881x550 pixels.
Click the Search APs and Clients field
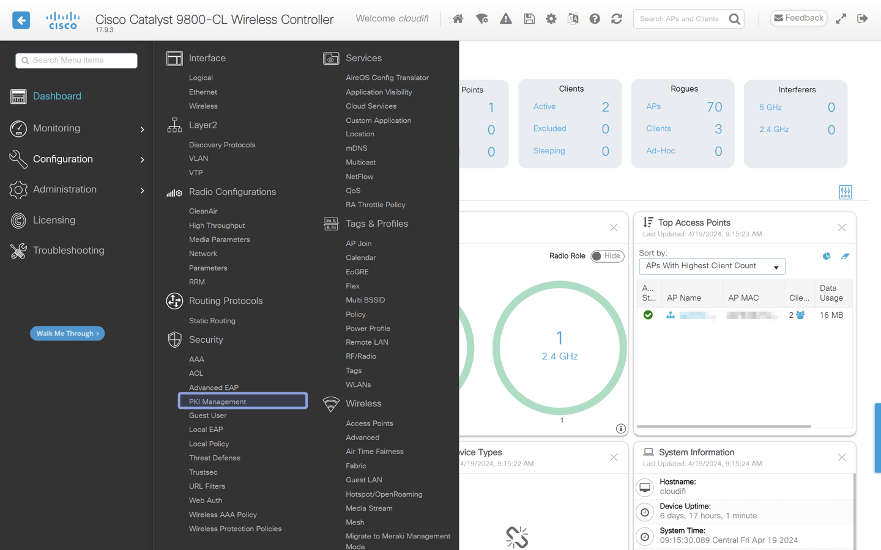pyautogui.click(x=679, y=18)
